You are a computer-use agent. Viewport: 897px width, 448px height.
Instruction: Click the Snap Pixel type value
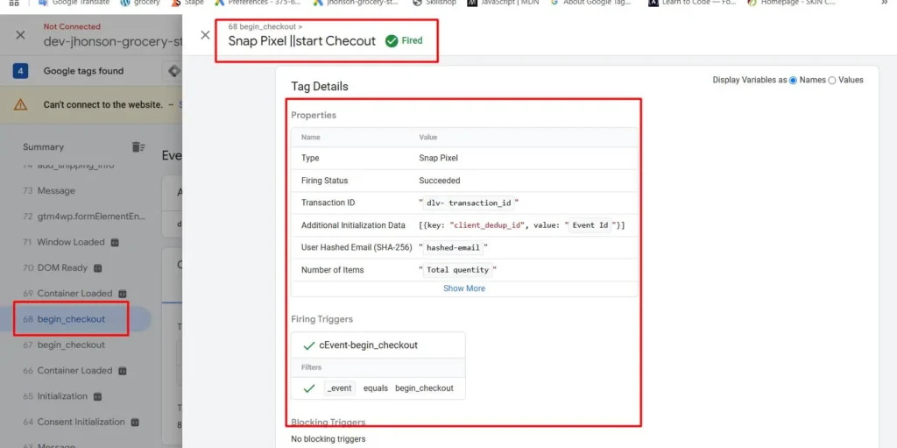click(x=438, y=158)
